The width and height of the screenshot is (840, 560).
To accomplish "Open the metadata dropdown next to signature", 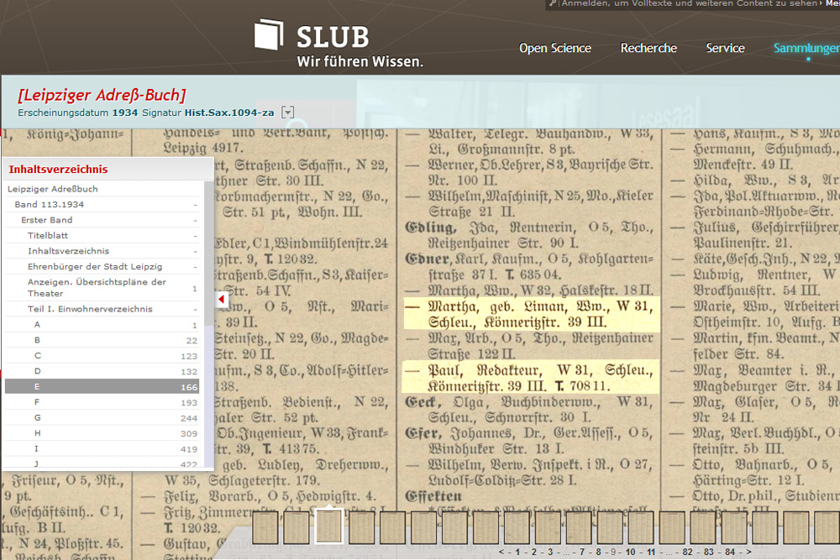I will point(288,112).
